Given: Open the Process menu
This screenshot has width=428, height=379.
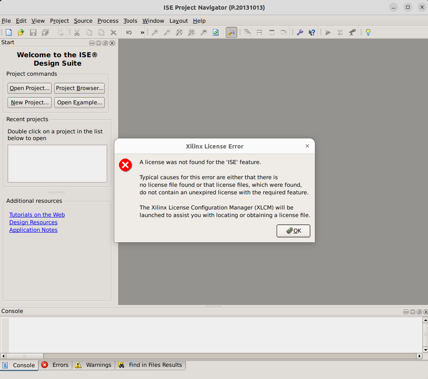Looking at the screenshot, I should [x=108, y=21].
